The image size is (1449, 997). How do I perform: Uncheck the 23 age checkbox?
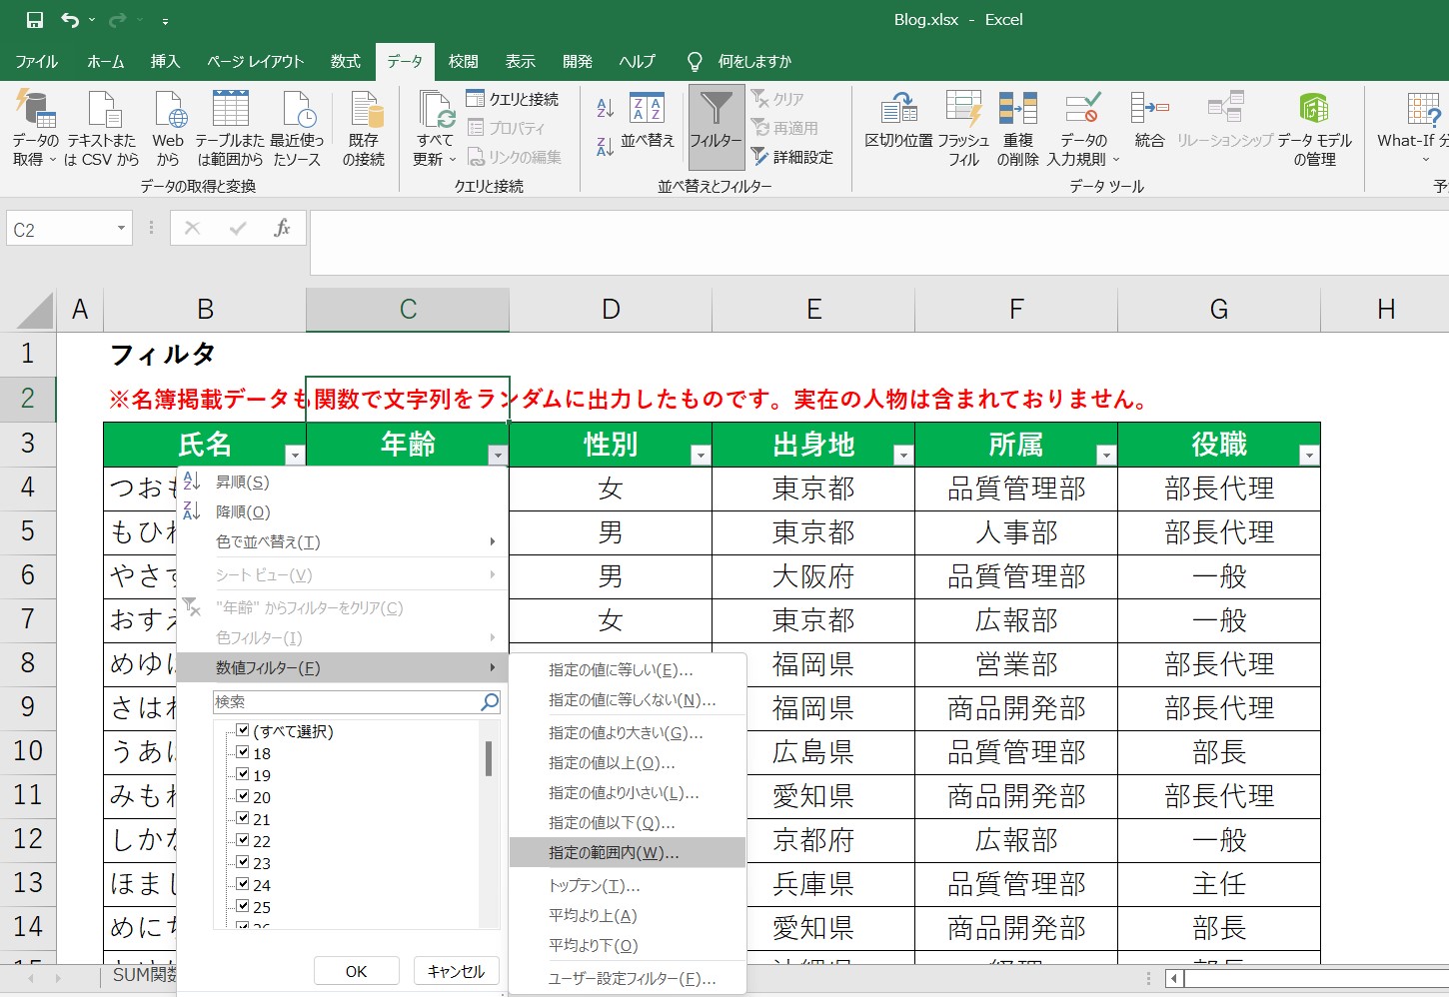pos(243,862)
